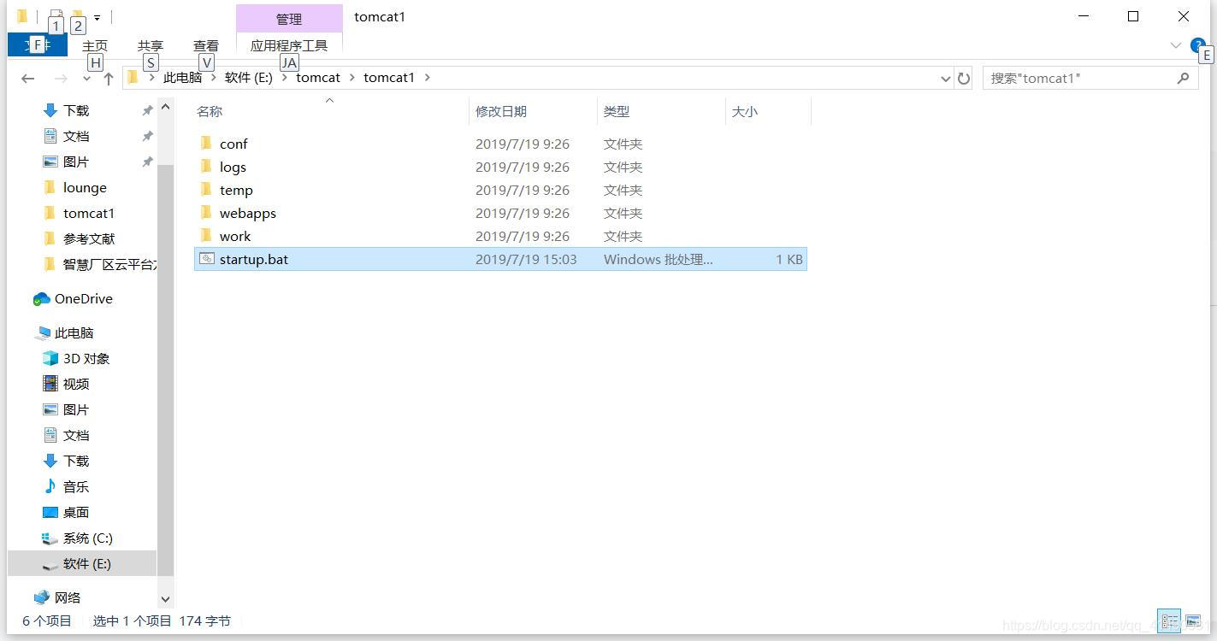Screen dimensions: 1217x641
Task: Sort by the 类型 column header
Action: point(661,111)
